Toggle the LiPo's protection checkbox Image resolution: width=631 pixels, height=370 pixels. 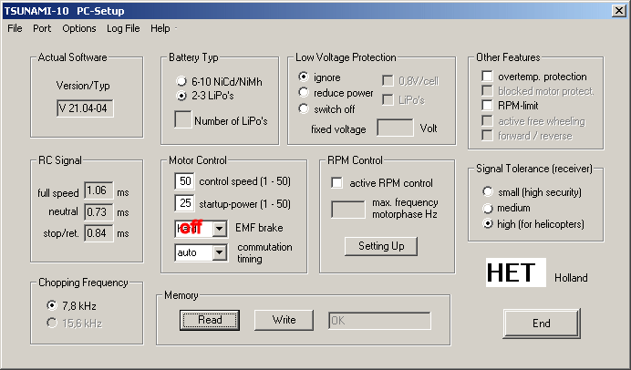(x=388, y=99)
